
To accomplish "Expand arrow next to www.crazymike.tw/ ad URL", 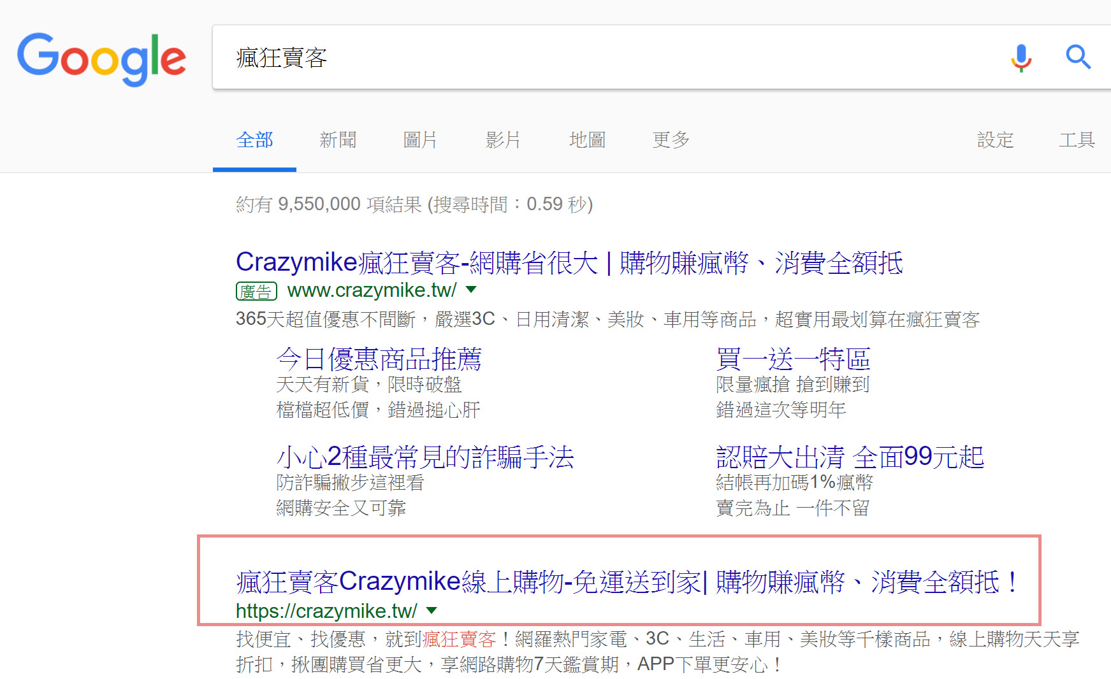I will tap(471, 290).
